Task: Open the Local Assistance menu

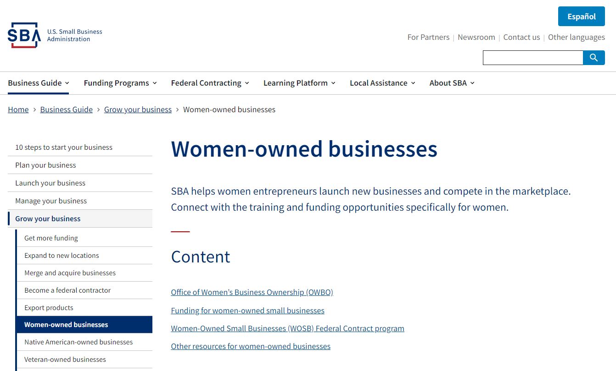Action: click(x=382, y=83)
